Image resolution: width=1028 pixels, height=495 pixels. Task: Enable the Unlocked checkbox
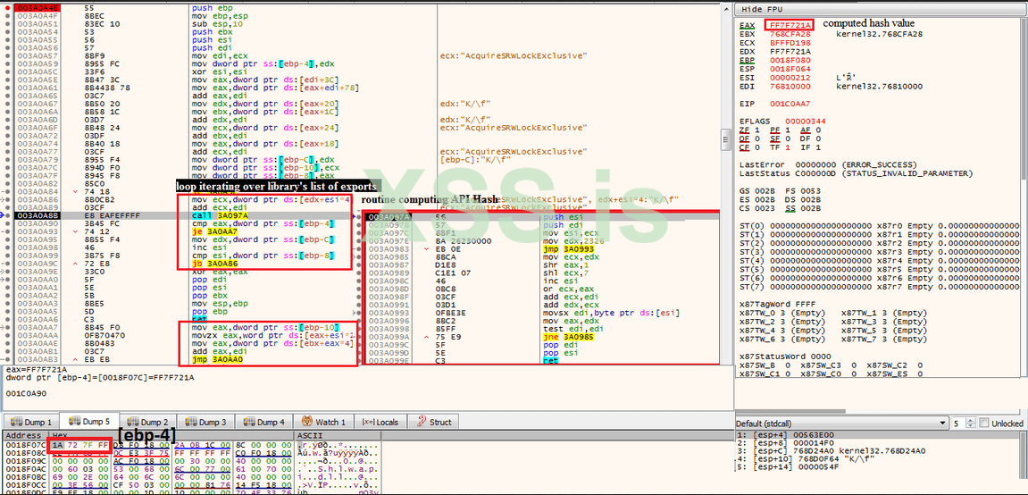(x=984, y=424)
